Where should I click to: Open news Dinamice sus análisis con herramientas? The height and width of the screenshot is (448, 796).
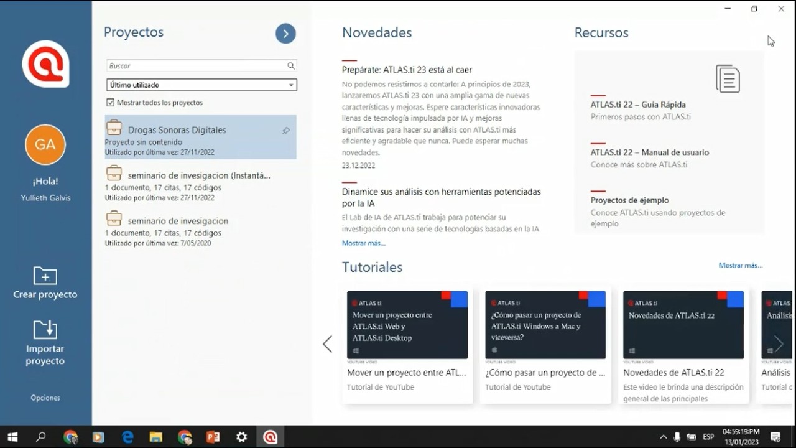(x=442, y=197)
